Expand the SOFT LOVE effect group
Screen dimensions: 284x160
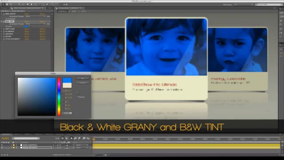coord(1,29)
